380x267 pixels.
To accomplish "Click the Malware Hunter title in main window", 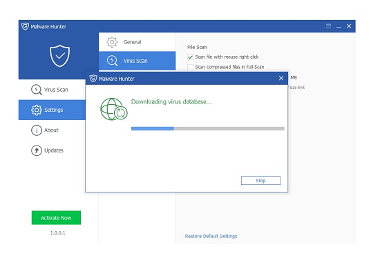I will pos(48,26).
